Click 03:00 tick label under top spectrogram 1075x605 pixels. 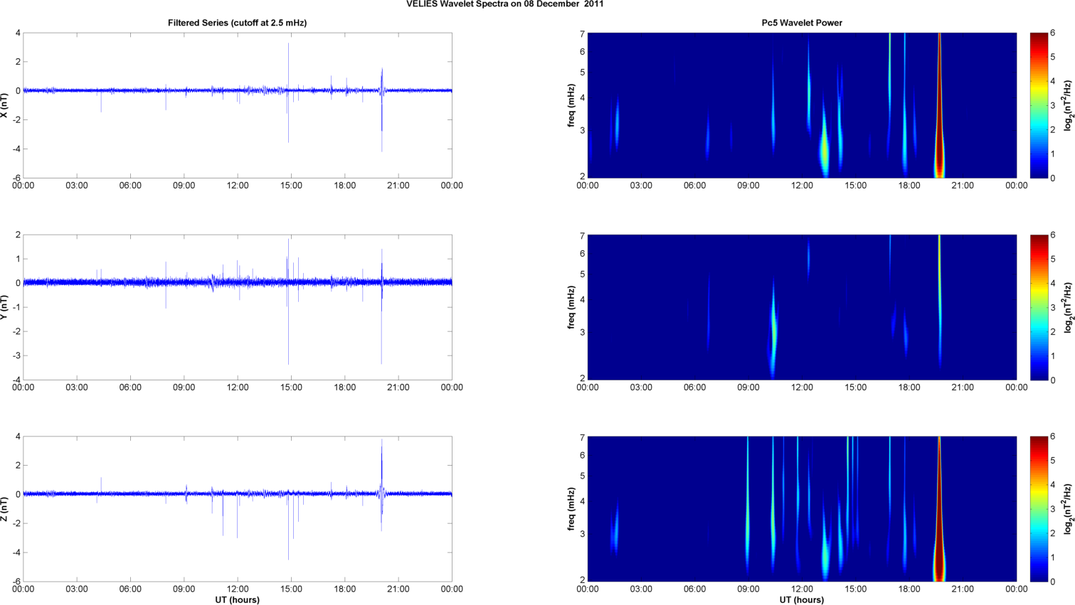pos(641,186)
